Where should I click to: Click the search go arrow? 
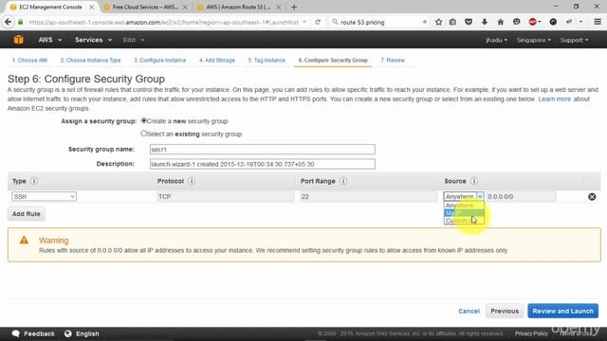coord(424,22)
